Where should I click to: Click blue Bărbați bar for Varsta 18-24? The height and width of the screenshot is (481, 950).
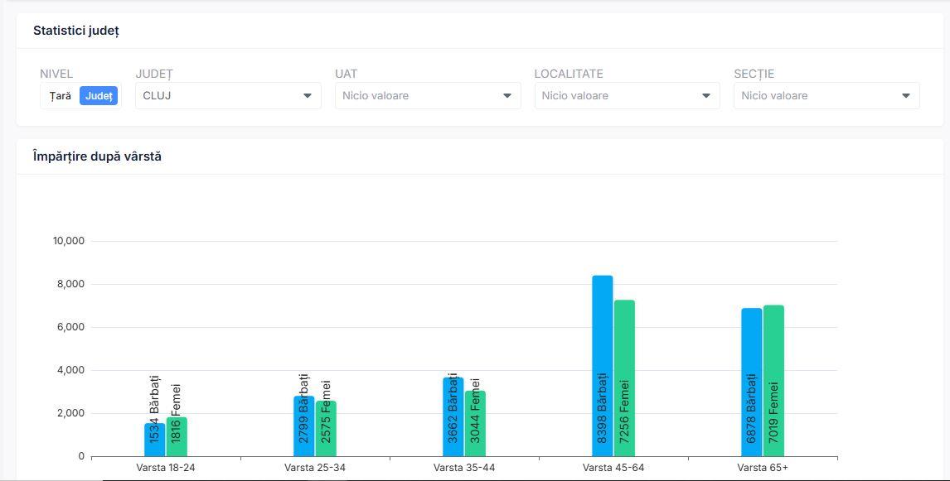(154, 440)
